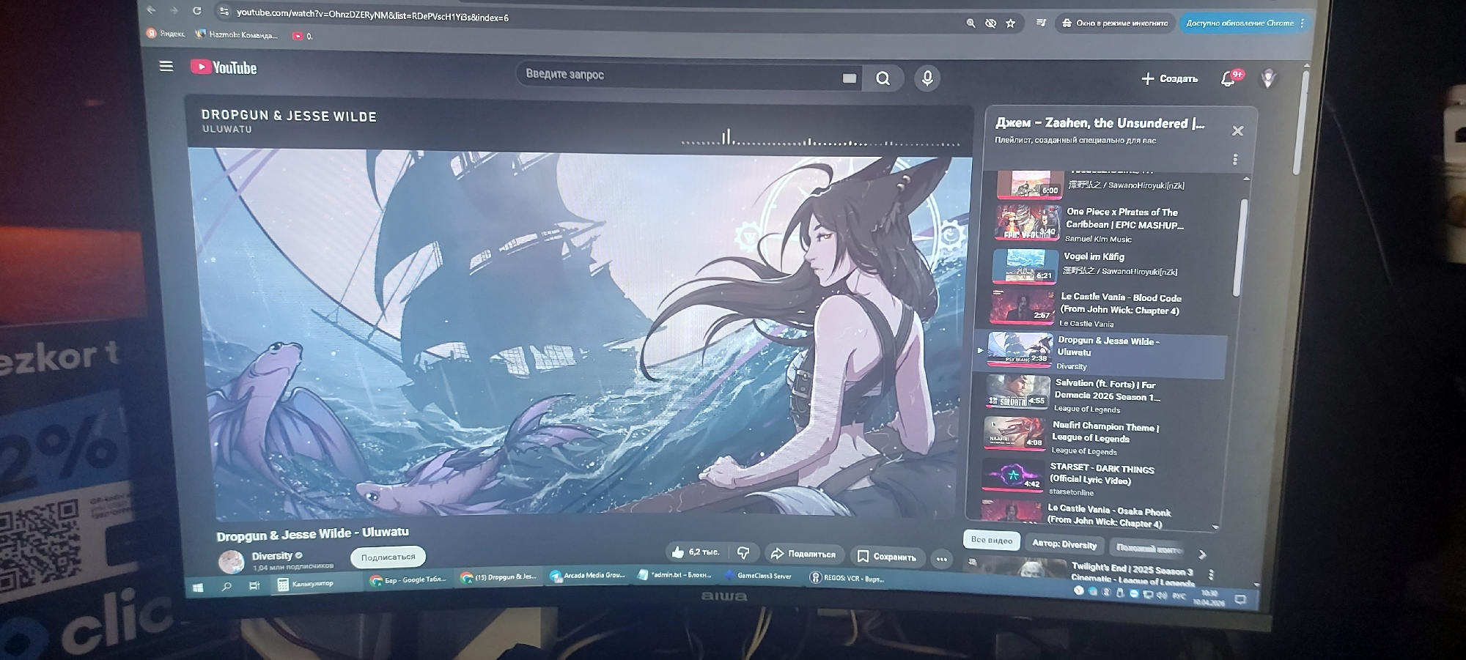Reload the page in Chrome

pos(196,11)
